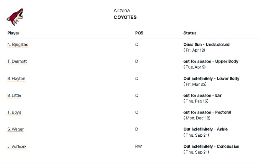This screenshot has width=260, height=164.
Task: Click the Arizona team location text
Action: pos(122,11)
